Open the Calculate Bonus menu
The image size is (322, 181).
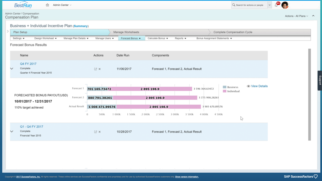pos(158,38)
